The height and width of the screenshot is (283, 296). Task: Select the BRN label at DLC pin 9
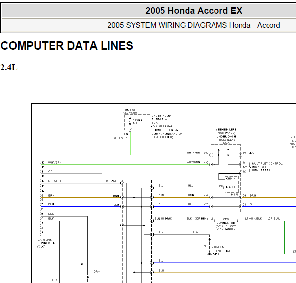[51, 196]
